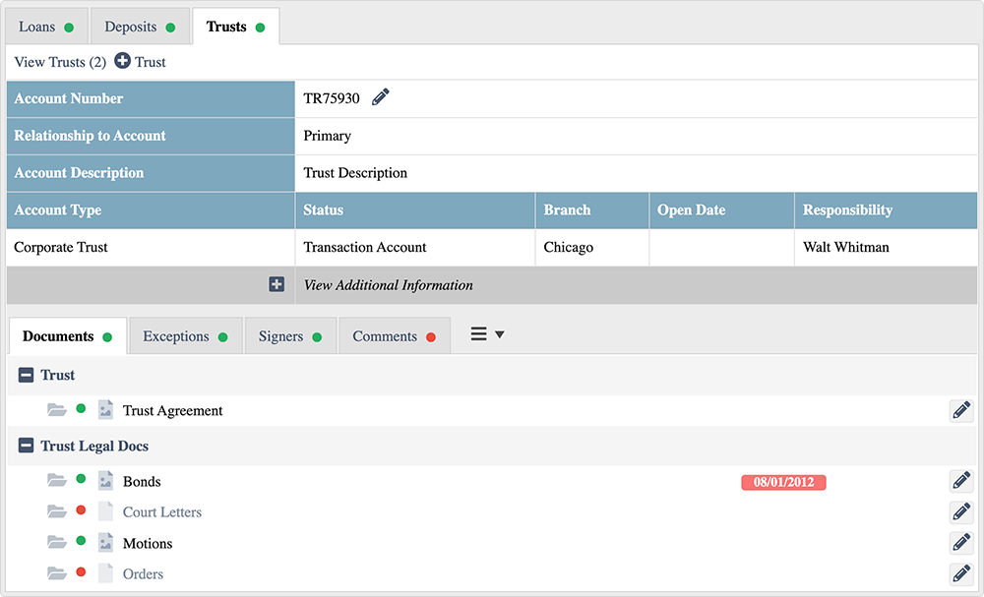The height and width of the screenshot is (597, 984).
Task: Open the Court Letters document link
Action: pos(162,512)
